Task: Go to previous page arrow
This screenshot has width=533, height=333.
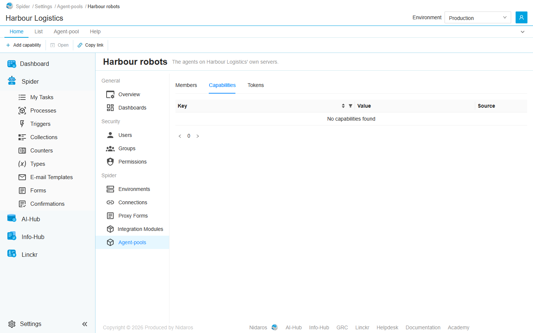Action: (x=180, y=136)
